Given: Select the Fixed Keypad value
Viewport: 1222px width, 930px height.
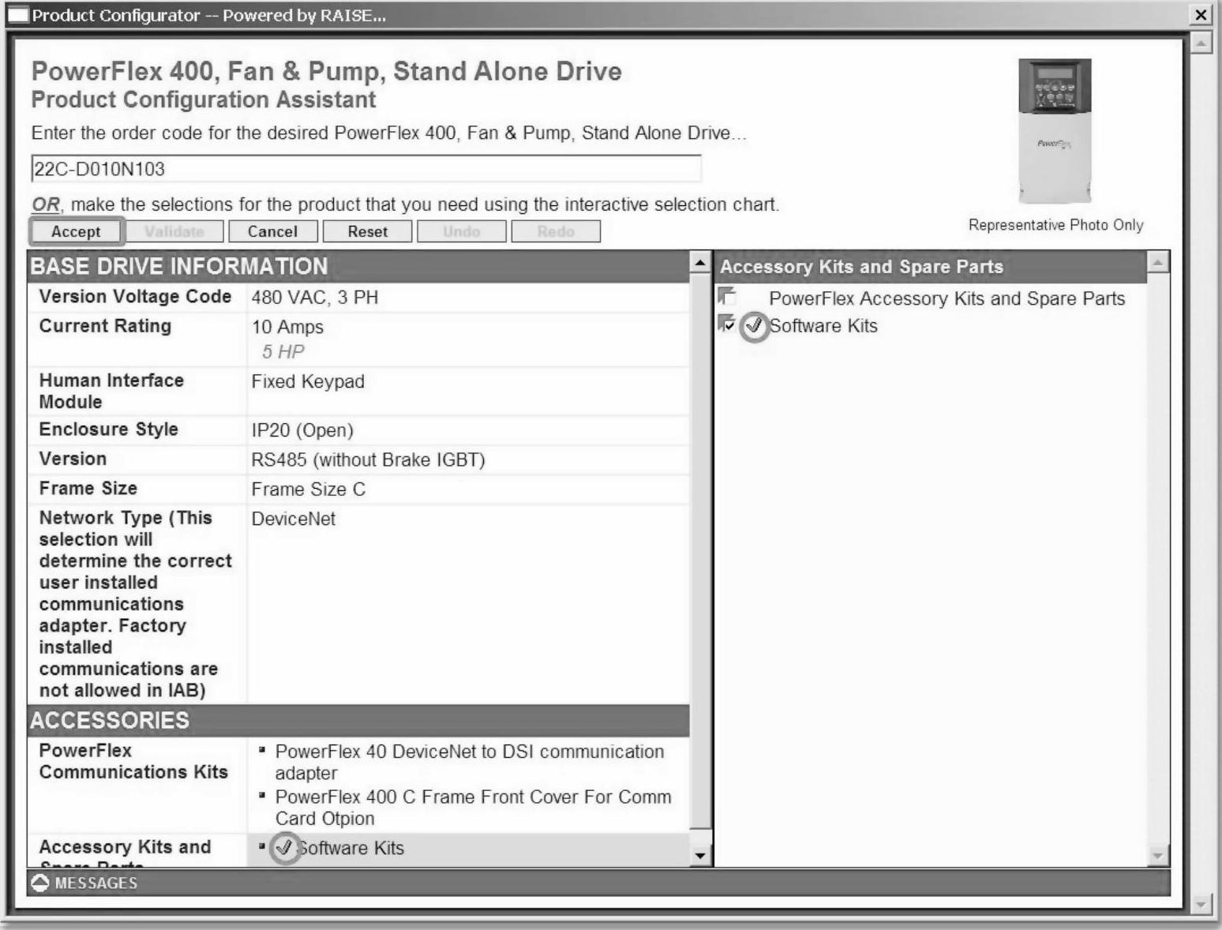Looking at the screenshot, I should coord(308,382).
